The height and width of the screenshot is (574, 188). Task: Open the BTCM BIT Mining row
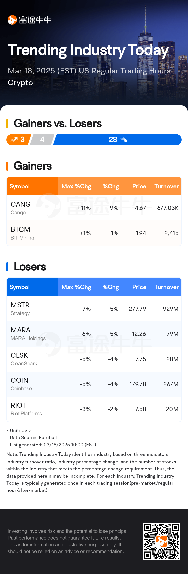(94, 233)
